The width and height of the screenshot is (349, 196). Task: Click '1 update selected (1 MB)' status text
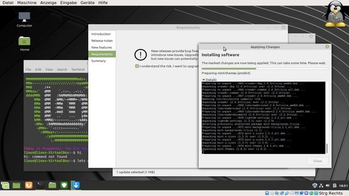pyautogui.click(x=136, y=172)
